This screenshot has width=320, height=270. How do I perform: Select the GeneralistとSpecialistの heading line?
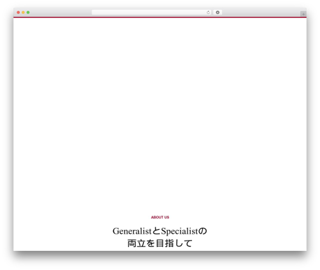pos(160,231)
